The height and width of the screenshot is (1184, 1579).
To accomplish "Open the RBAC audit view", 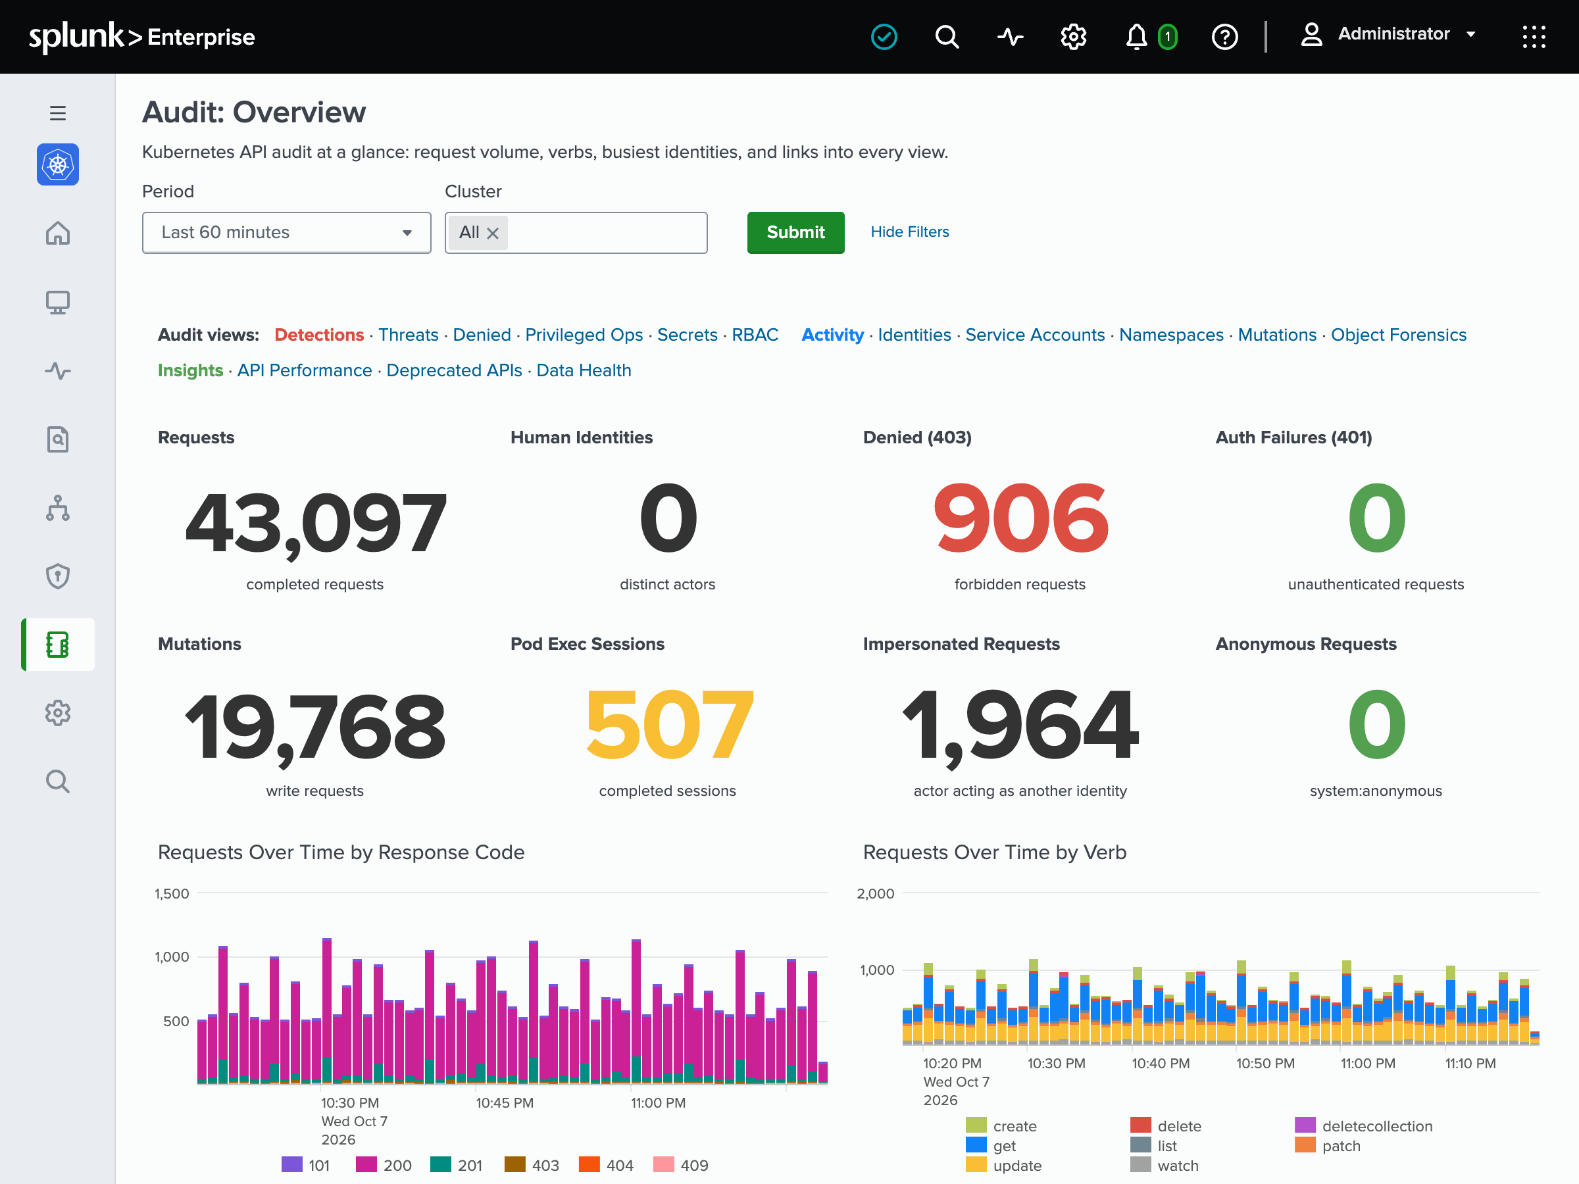I will click(x=755, y=335).
